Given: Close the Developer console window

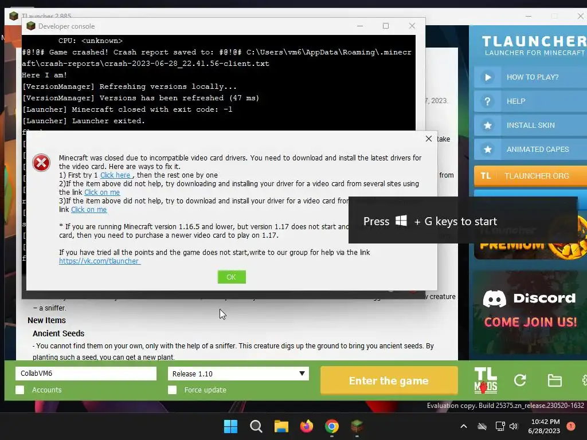Looking at the screenshot, I should [412, 26].
